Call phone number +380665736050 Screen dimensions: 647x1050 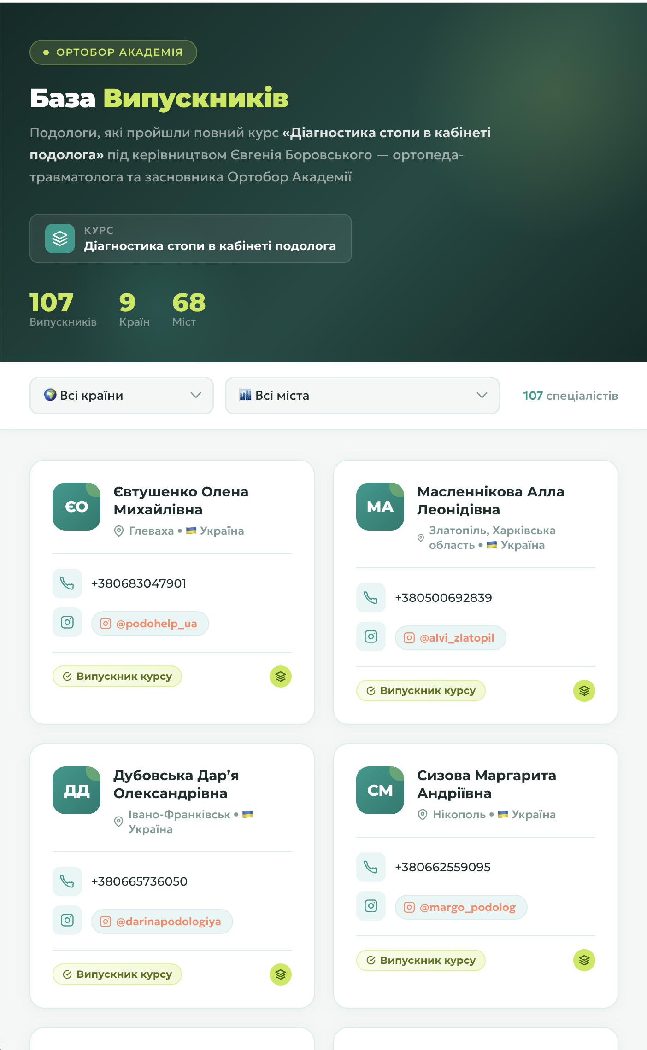139,881
